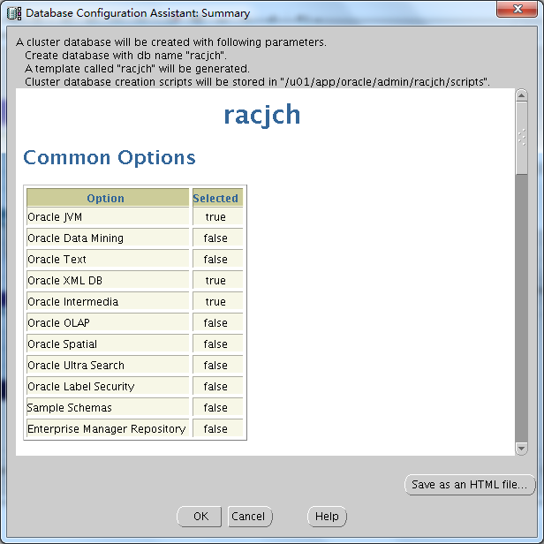Click the racjch database name heading

(x=262, y=115)
